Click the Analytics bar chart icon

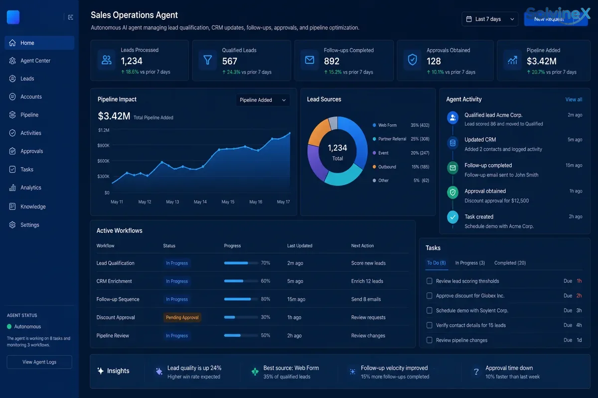click(12, 188)
